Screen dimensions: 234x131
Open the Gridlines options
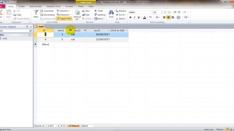179,17
